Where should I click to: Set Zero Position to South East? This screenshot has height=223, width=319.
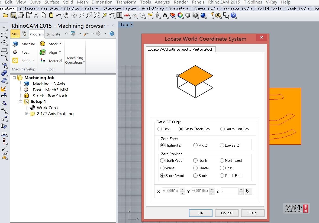(222, 176)
